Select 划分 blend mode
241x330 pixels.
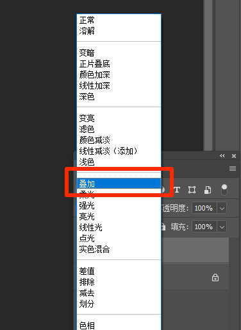pos(119,304)
